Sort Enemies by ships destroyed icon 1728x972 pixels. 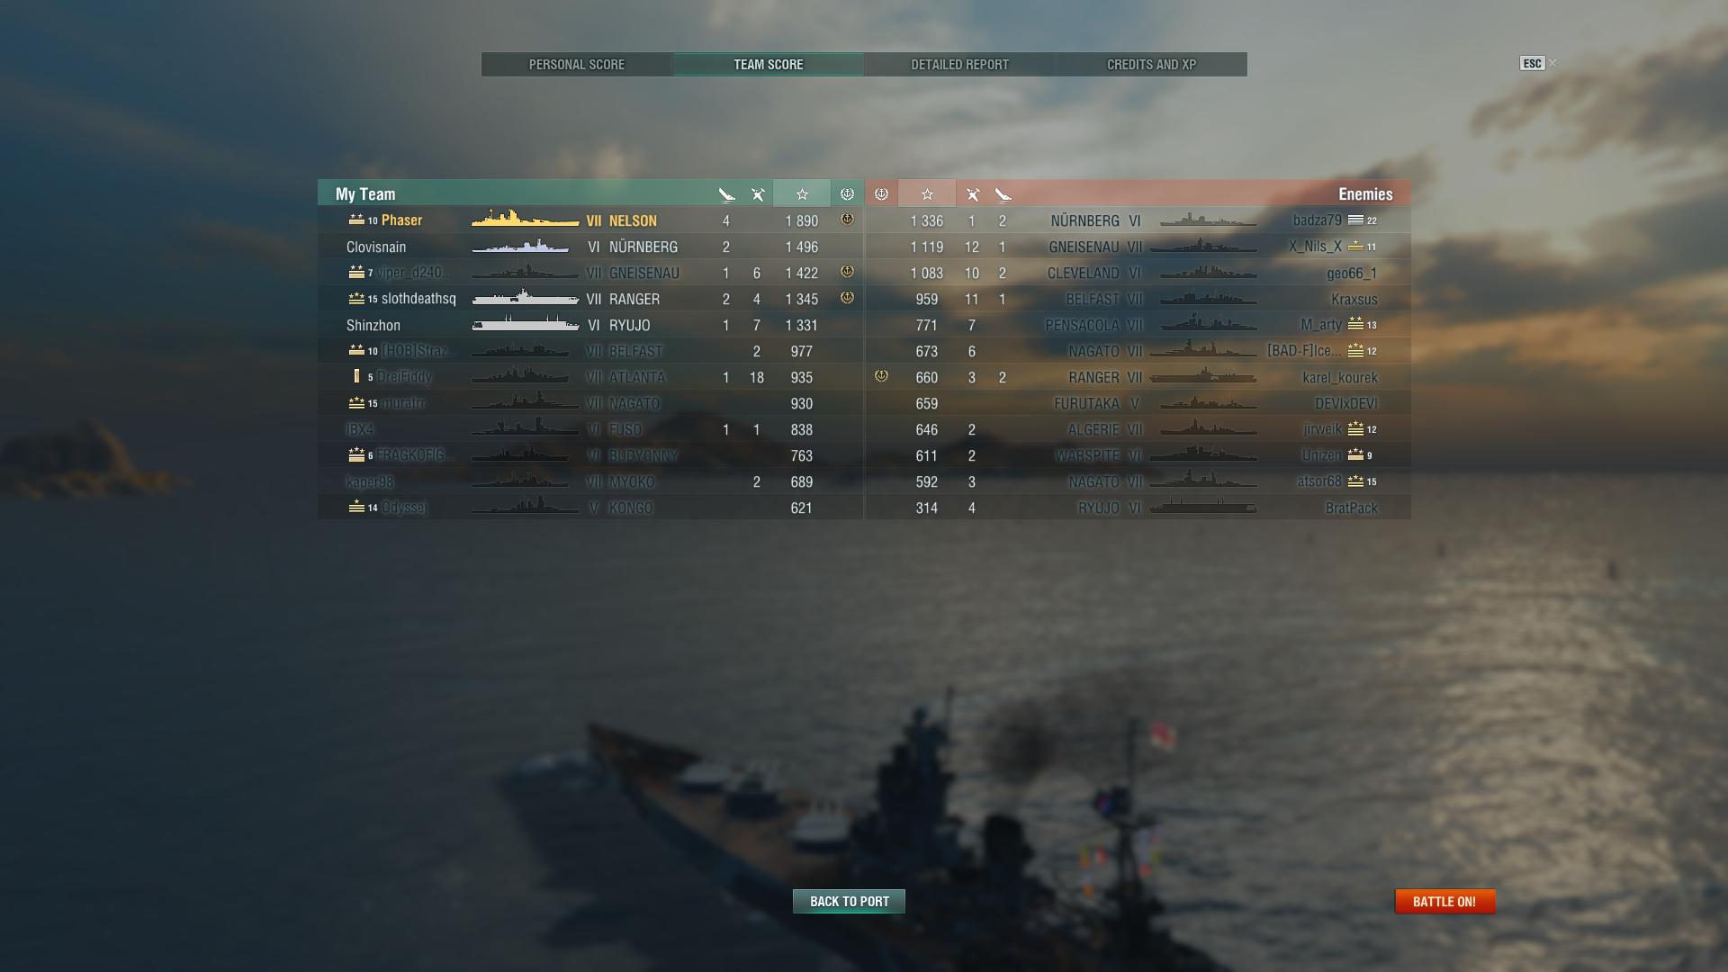pos(1003,194)
